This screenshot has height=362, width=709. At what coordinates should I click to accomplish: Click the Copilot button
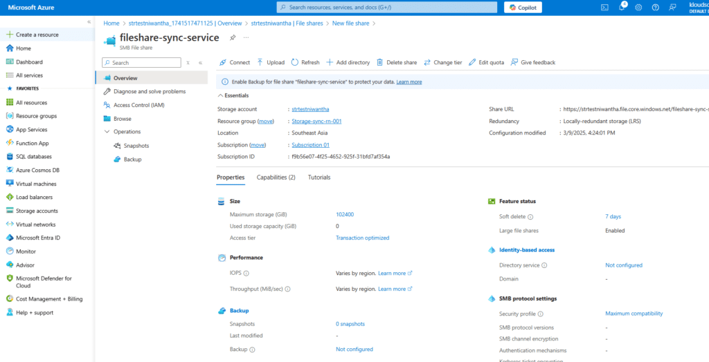point(523,8)
